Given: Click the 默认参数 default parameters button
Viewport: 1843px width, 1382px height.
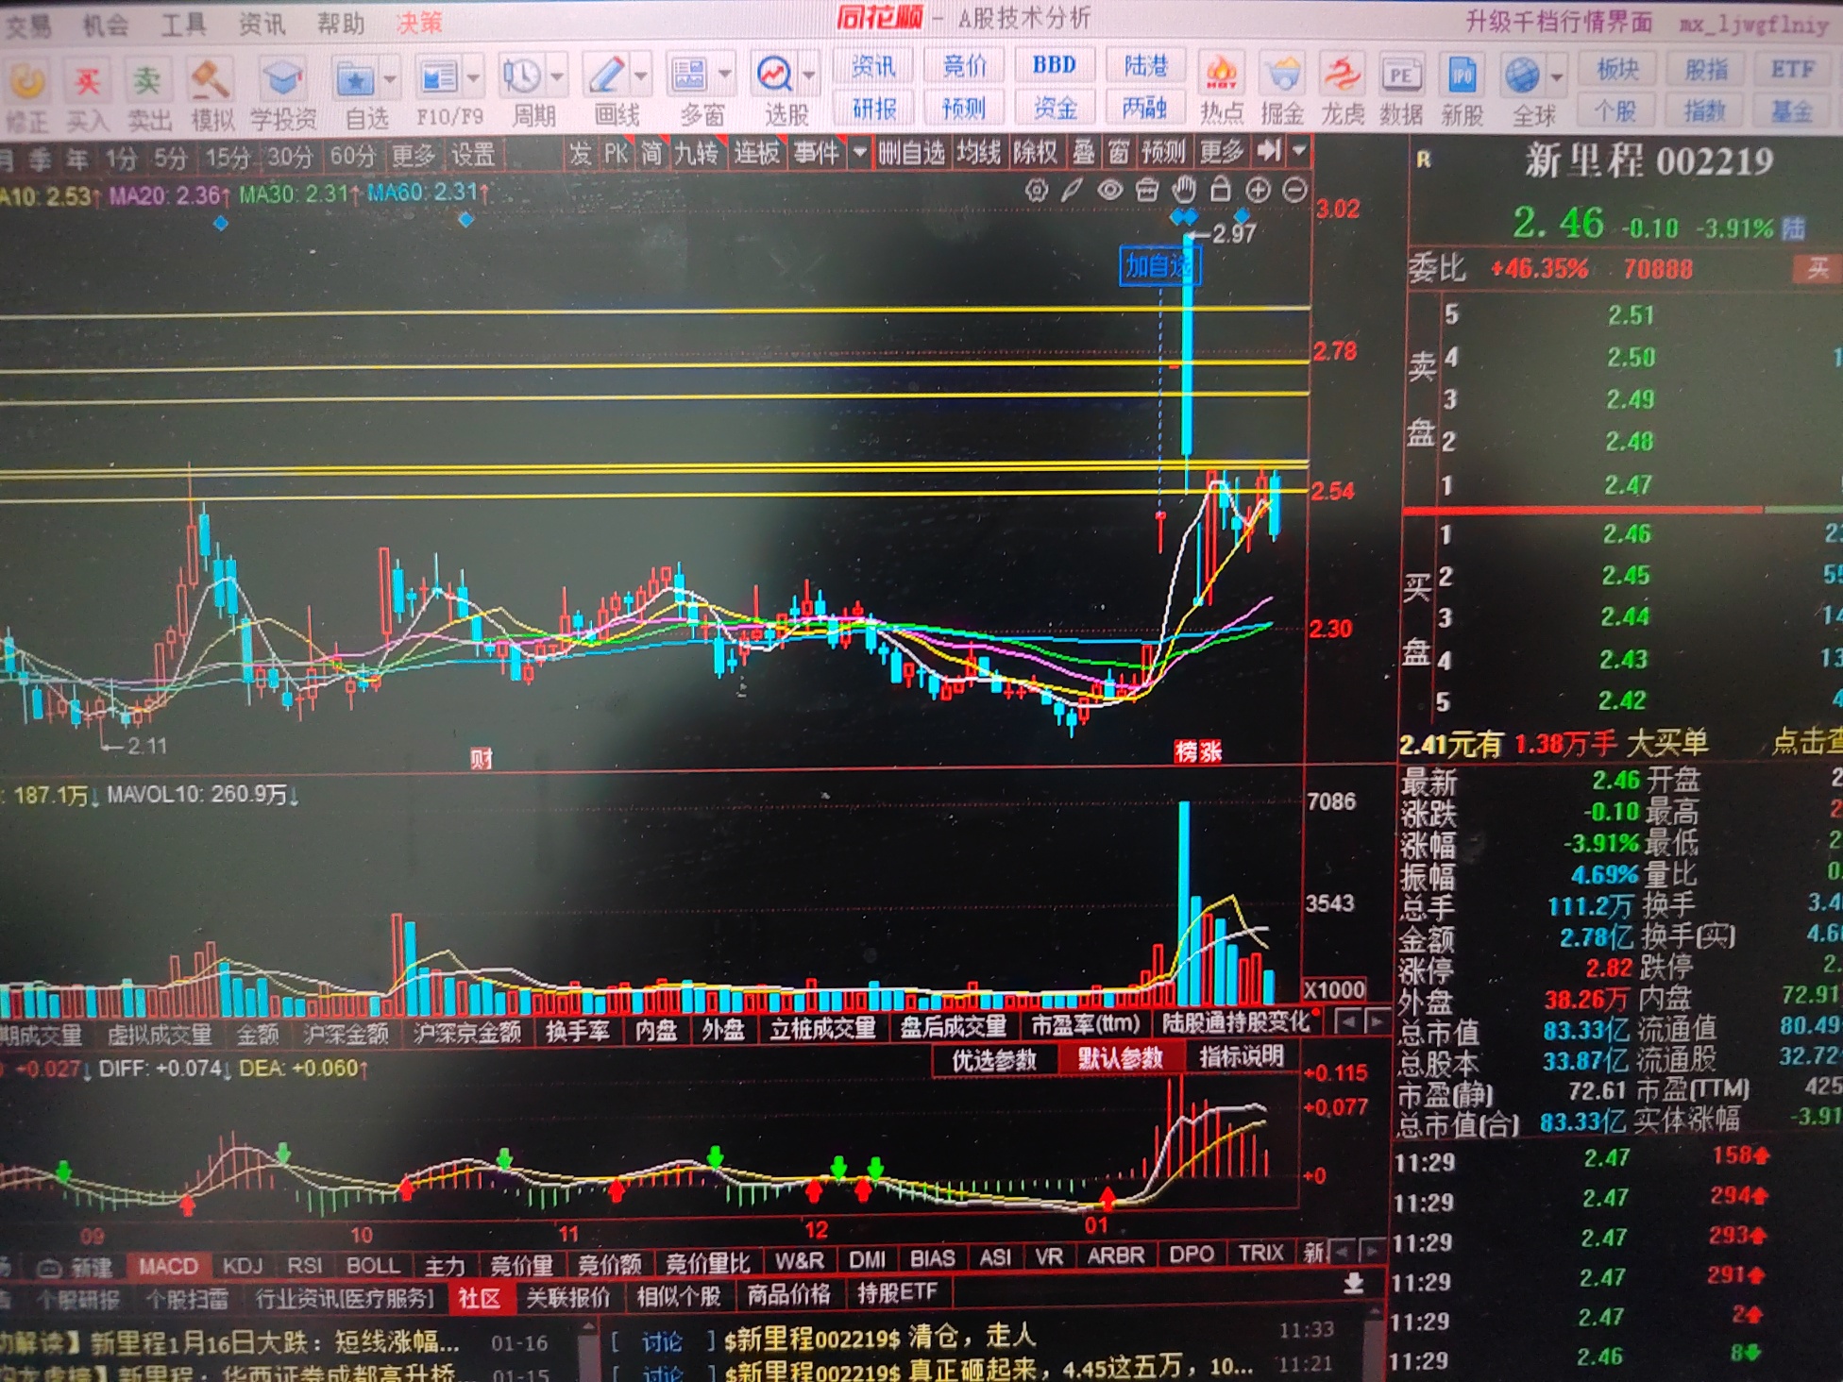Looking at the screenshot, I should point(1120,1058).
